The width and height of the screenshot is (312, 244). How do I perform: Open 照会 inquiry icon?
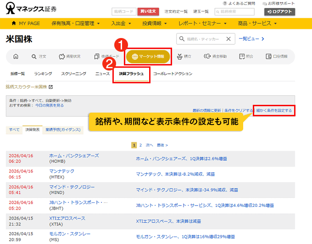(246, 56)
